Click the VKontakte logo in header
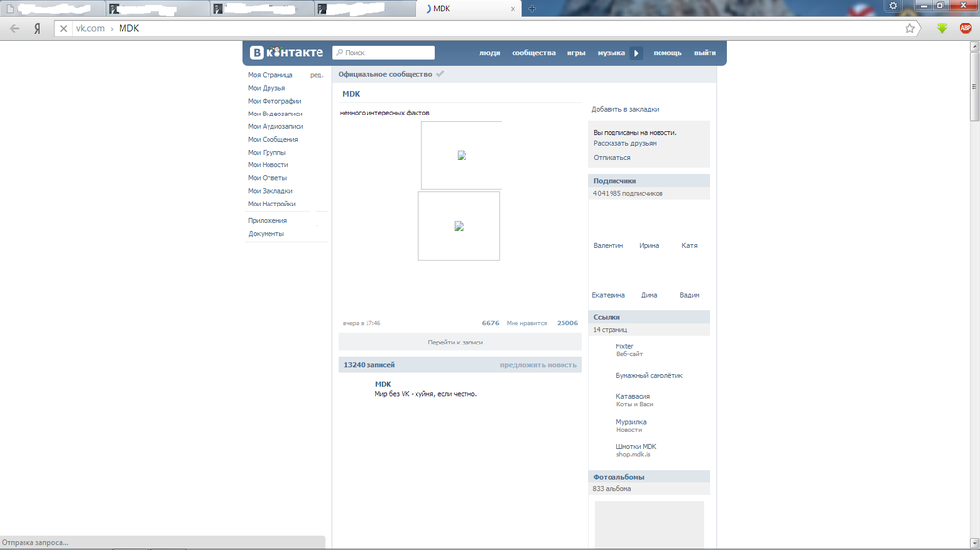Image resolution: width=980 pixels, height=550 pixels. click(285, 53)
